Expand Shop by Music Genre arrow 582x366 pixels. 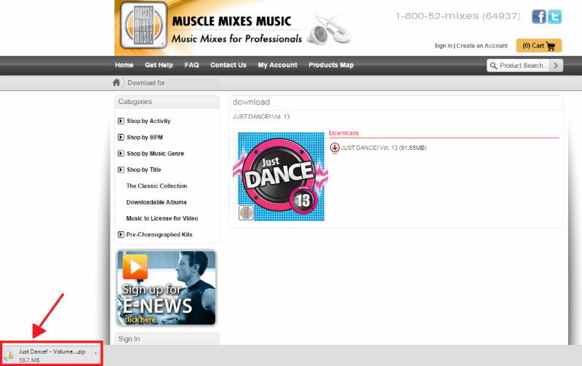[x=121, y=154]
